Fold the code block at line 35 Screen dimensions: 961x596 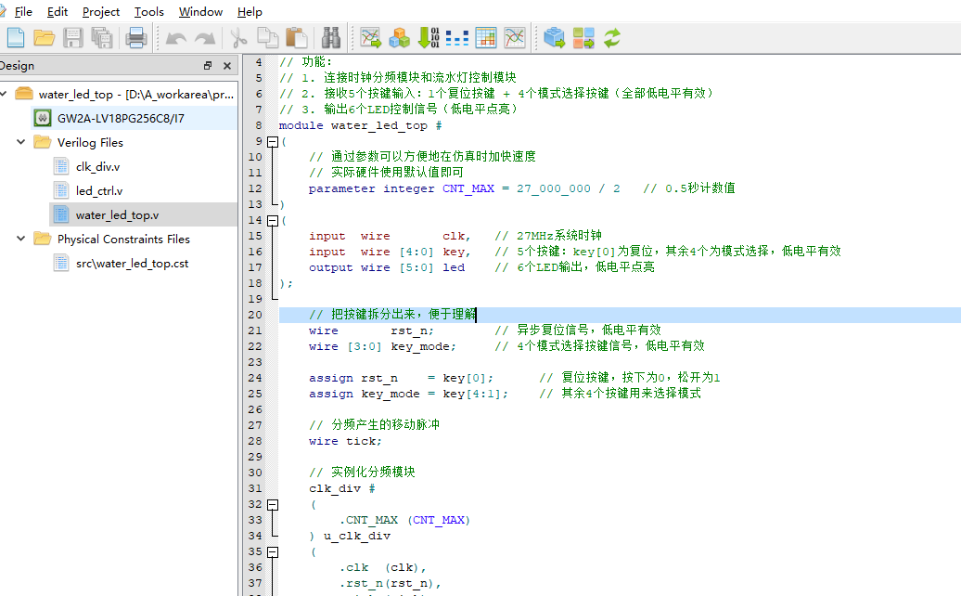274,551
